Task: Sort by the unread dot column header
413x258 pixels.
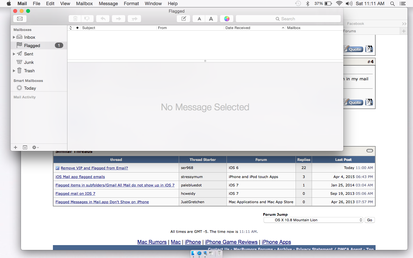Action: pos(77,28)
